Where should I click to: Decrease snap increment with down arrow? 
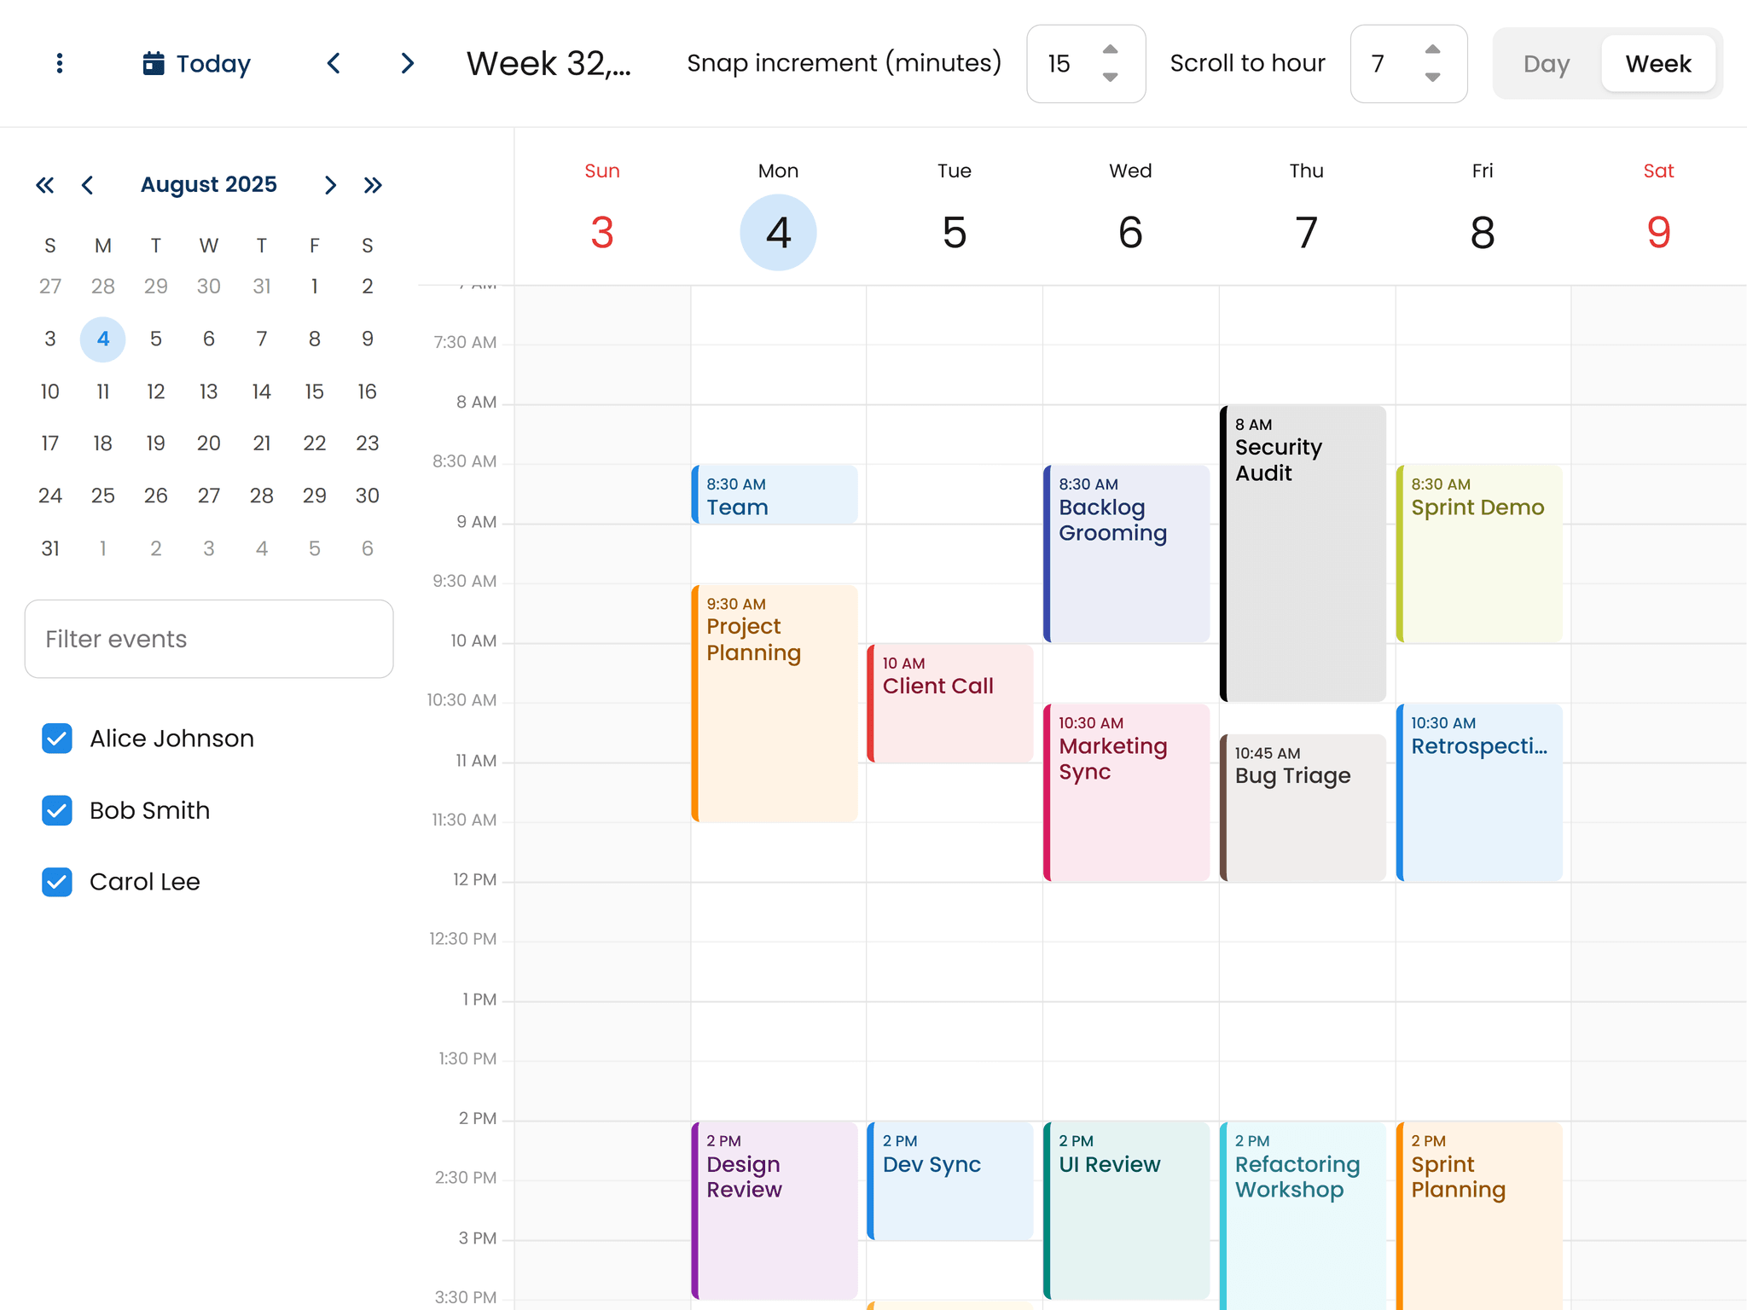point(1110,77)
